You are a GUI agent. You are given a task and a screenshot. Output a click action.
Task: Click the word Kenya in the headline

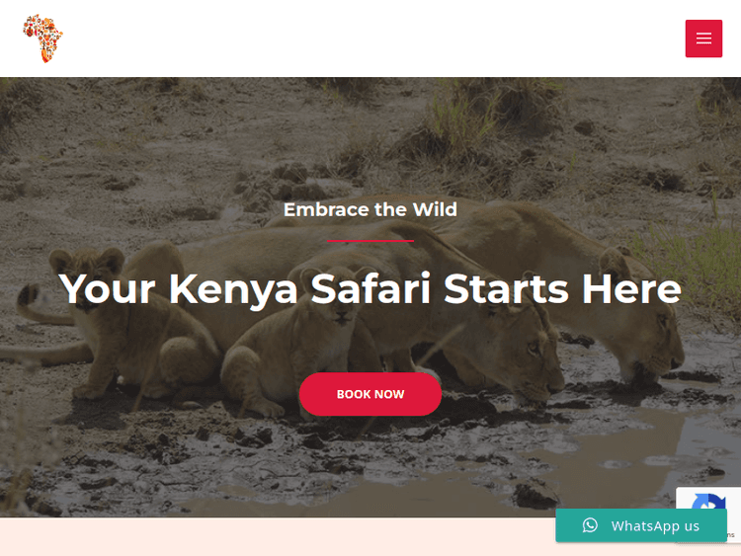coord(233,289)
